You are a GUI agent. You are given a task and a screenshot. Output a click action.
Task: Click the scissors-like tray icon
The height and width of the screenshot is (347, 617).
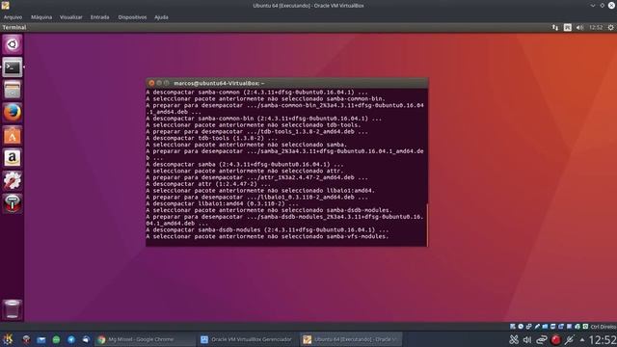pos(514,340)
